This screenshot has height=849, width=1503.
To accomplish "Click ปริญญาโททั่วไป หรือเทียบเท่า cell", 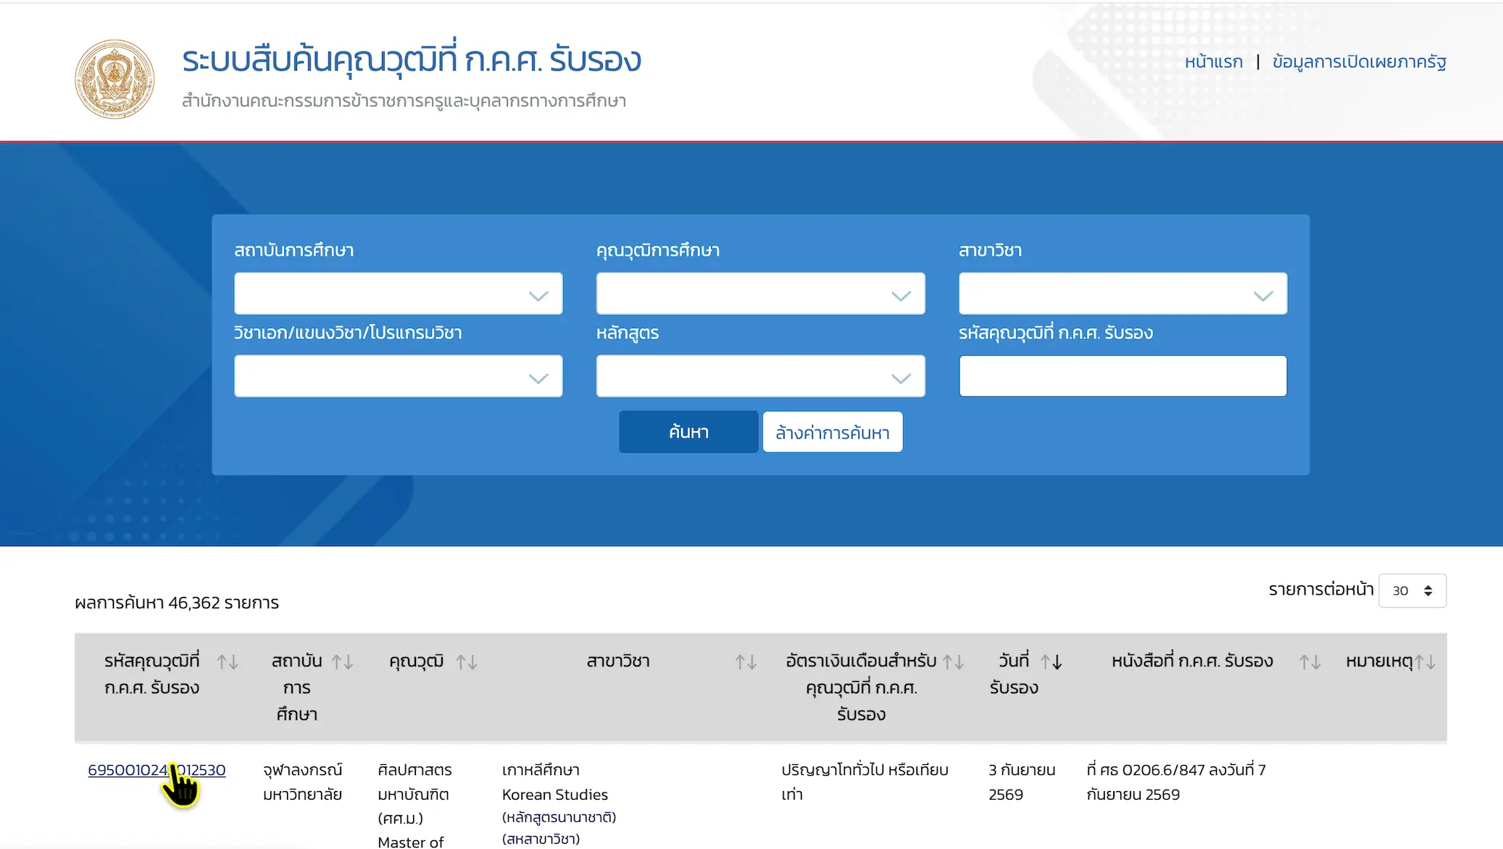I will [865, 782].
